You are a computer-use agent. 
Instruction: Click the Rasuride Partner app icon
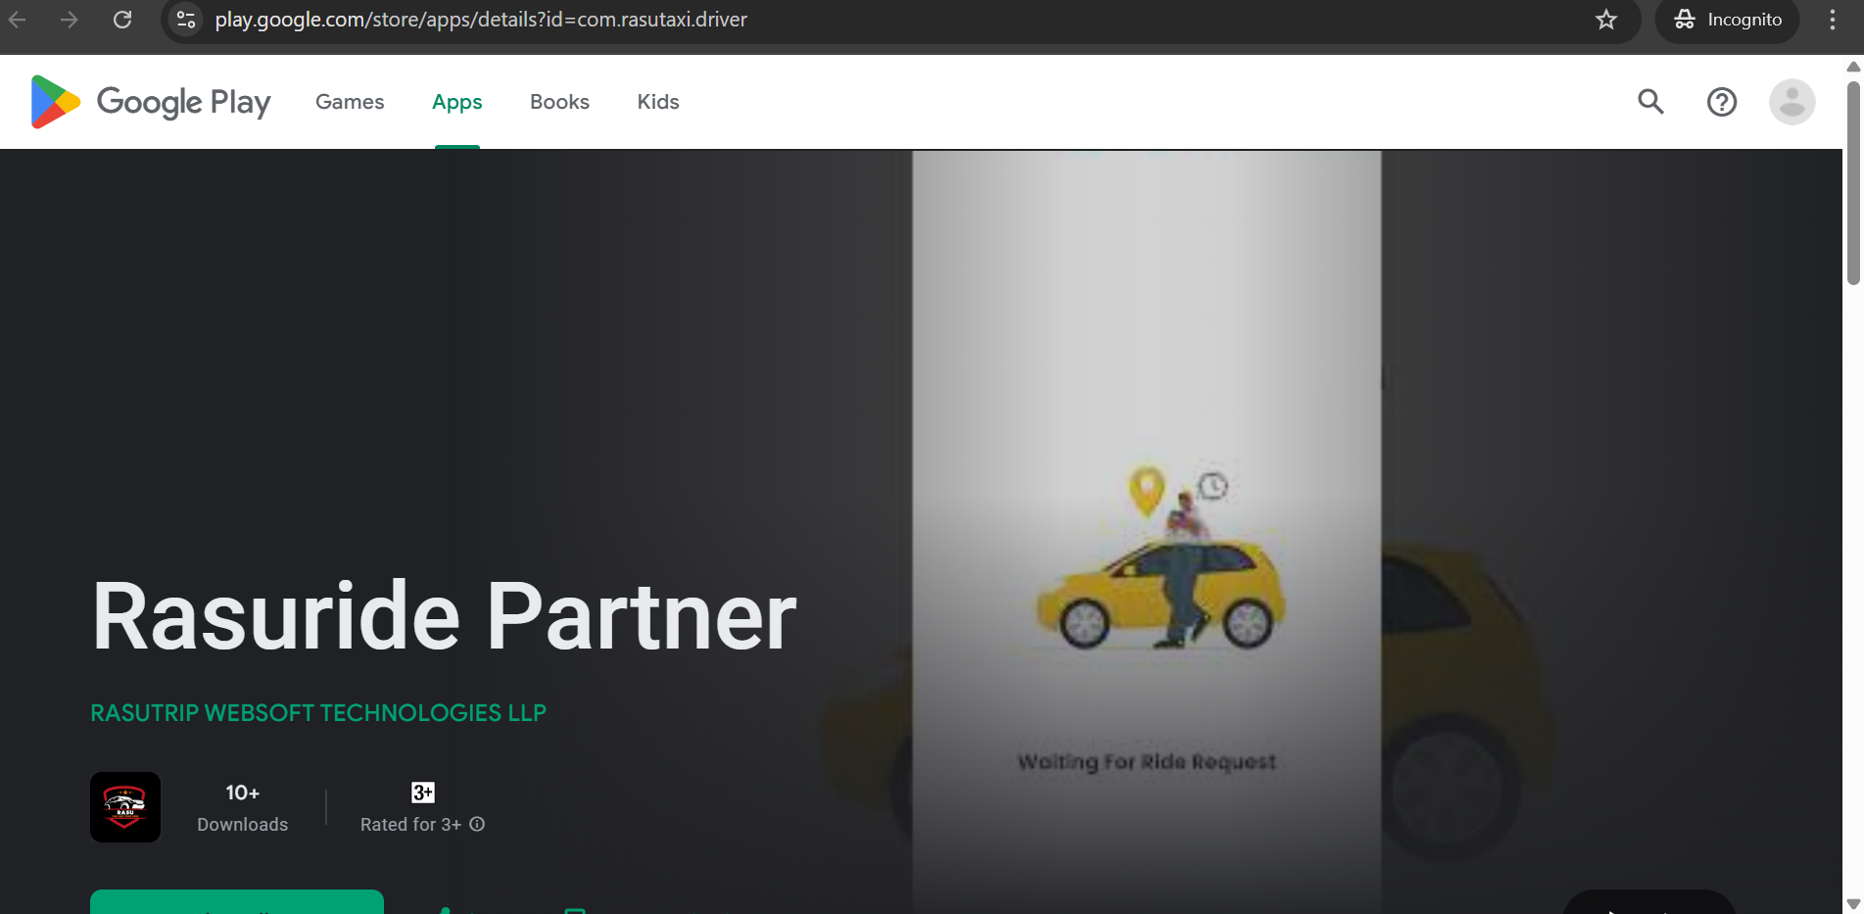125,807
